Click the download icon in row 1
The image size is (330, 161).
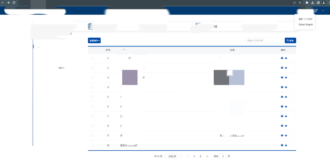(x=282, y=58)
